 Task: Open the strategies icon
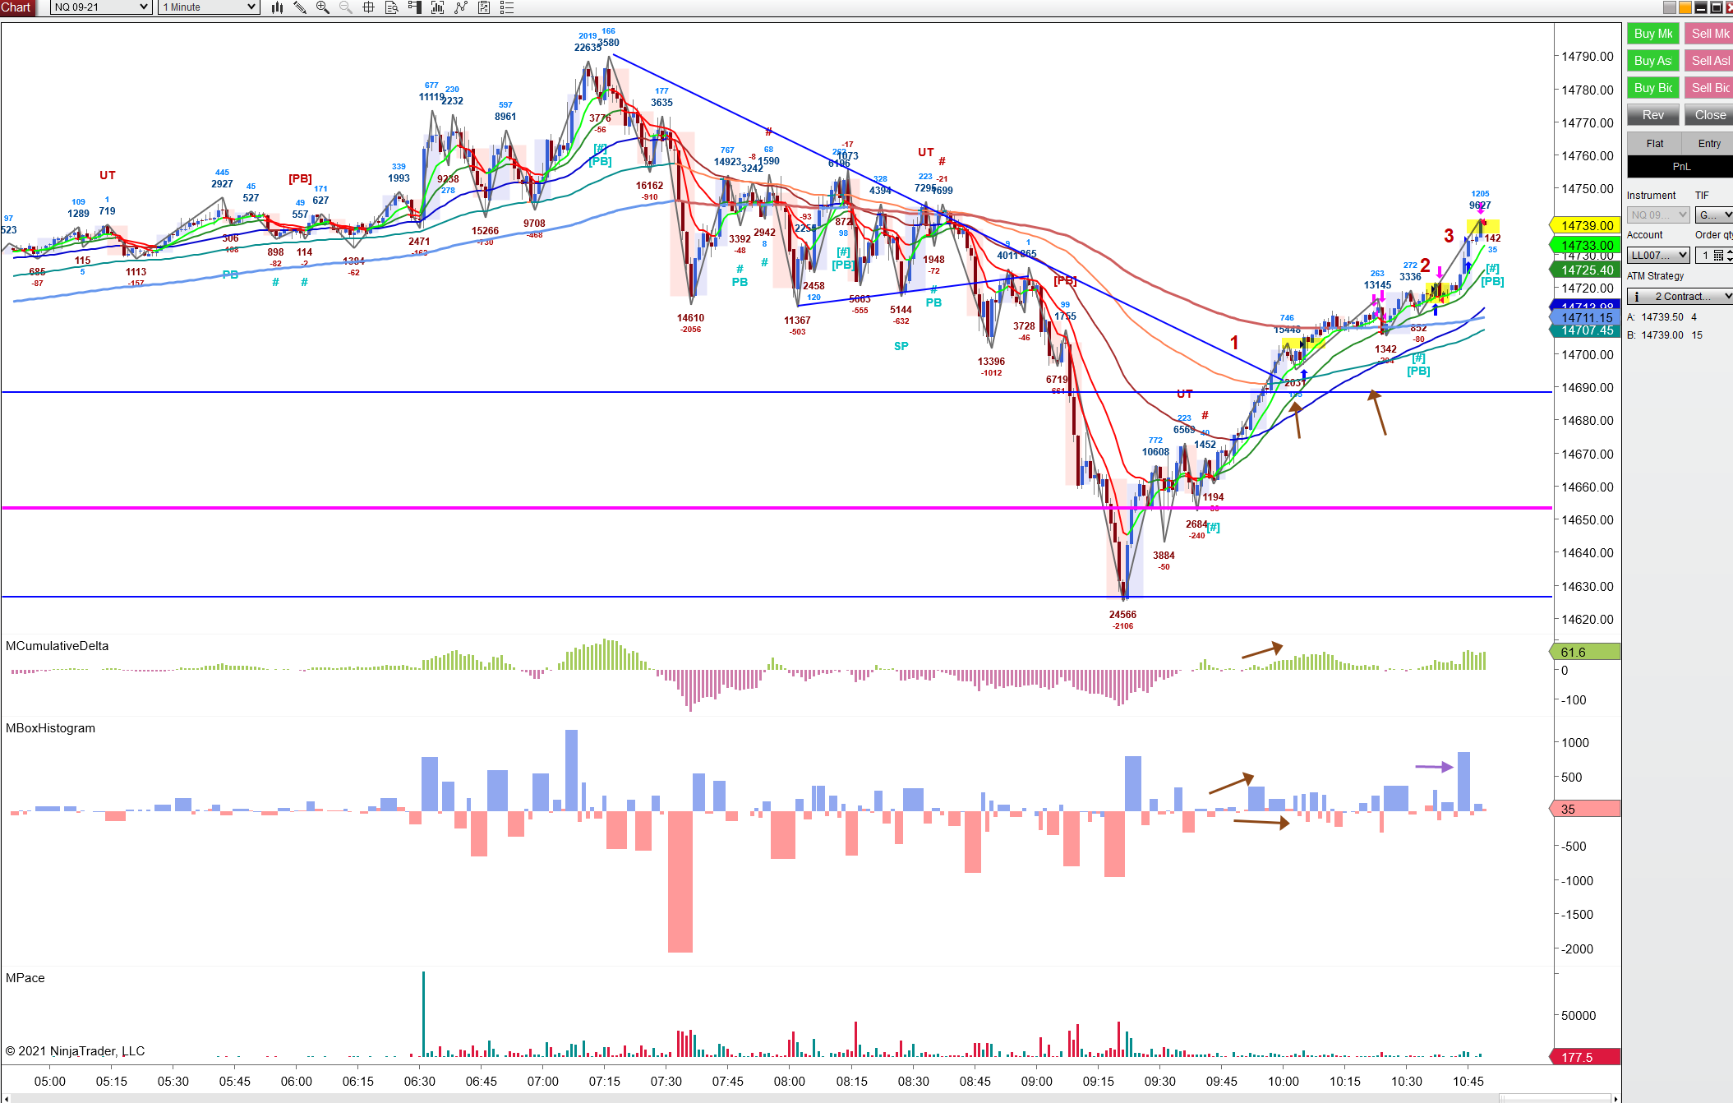(x=484, y=7)
